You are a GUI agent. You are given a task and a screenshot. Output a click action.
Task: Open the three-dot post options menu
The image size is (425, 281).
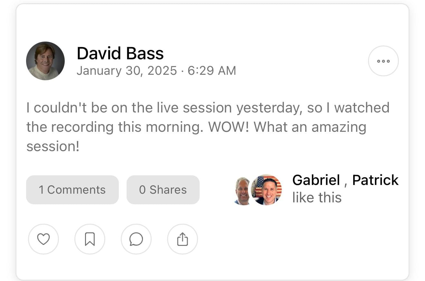[383, 61]
